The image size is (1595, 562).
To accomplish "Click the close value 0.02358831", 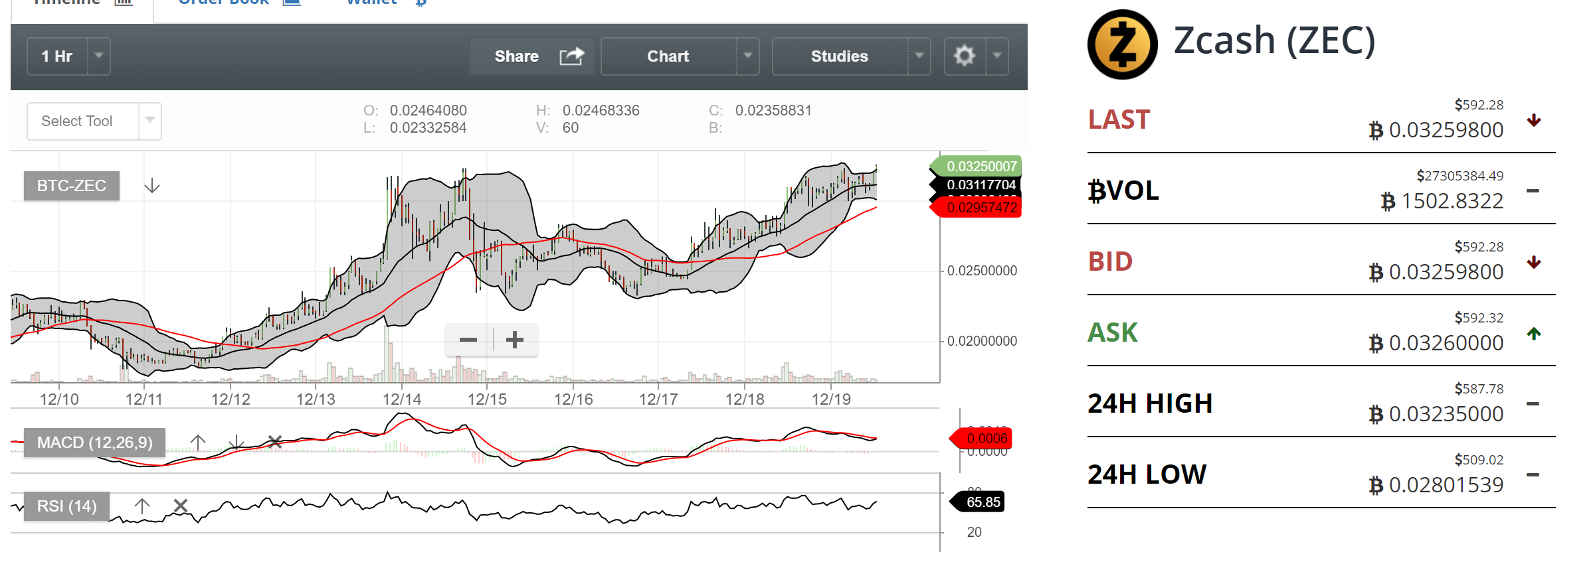I will coord(774,110).
